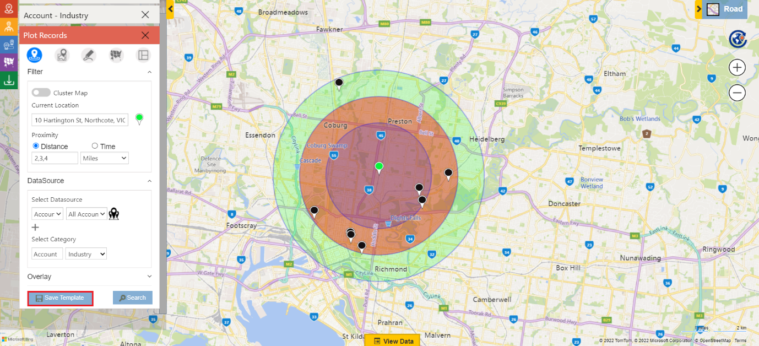
Task: Open the freehand drawing tool icon
Action: coord(88,55)
